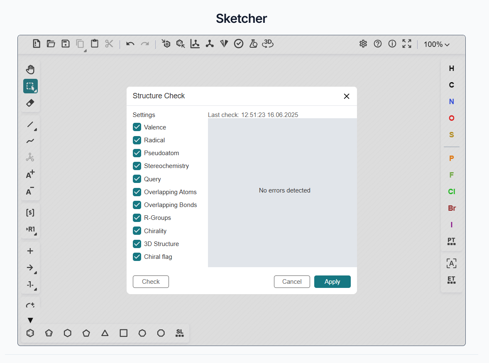Select the Erase tool
489x363 pixels.
point(30,102)
